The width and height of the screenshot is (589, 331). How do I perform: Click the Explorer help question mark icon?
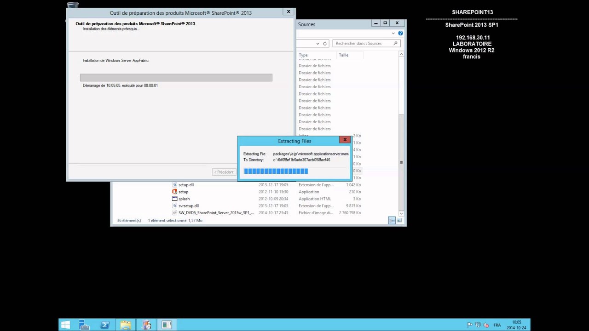[400, 33]
